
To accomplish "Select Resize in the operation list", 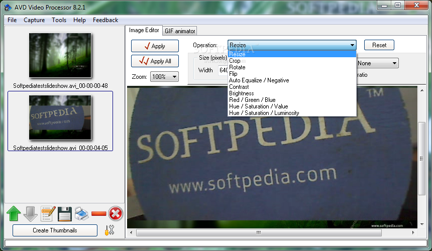I will tap(292, 54).
